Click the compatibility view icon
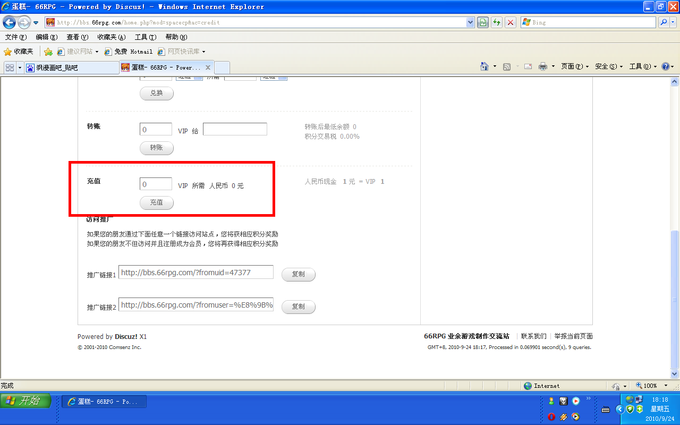Viewport: 680px width, 425px height. (x=483, y=22)
